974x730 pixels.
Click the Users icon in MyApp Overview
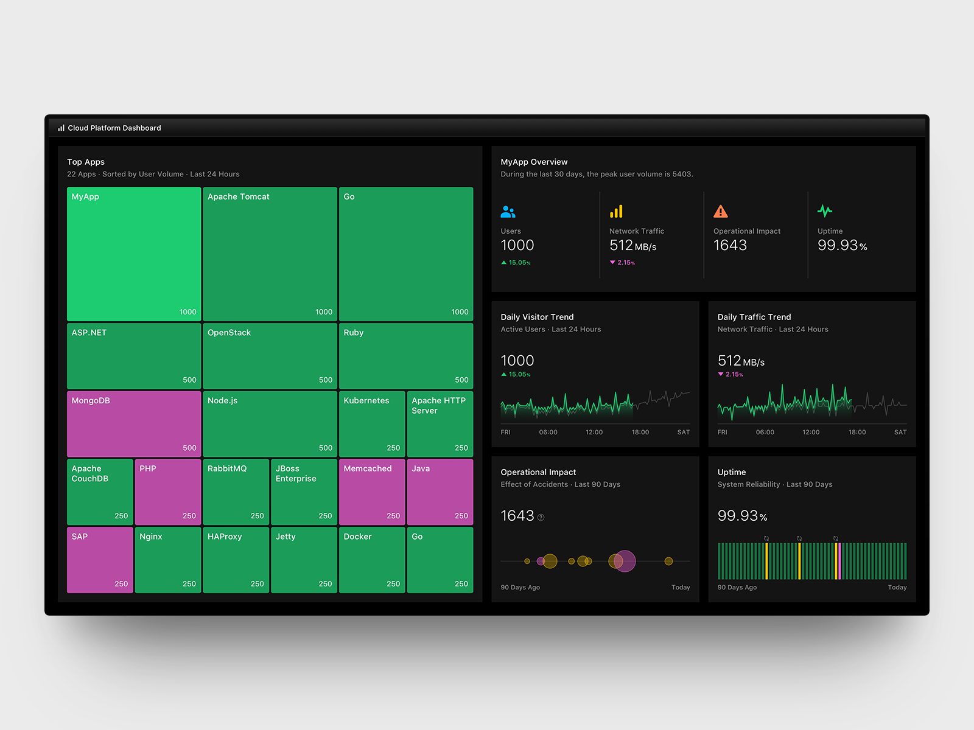coord(509,212)
